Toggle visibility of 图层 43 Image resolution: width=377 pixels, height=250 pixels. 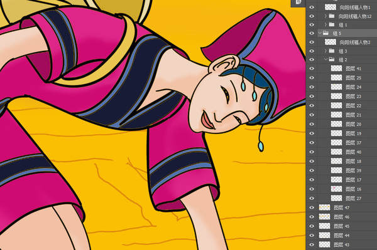click(312, 245)
